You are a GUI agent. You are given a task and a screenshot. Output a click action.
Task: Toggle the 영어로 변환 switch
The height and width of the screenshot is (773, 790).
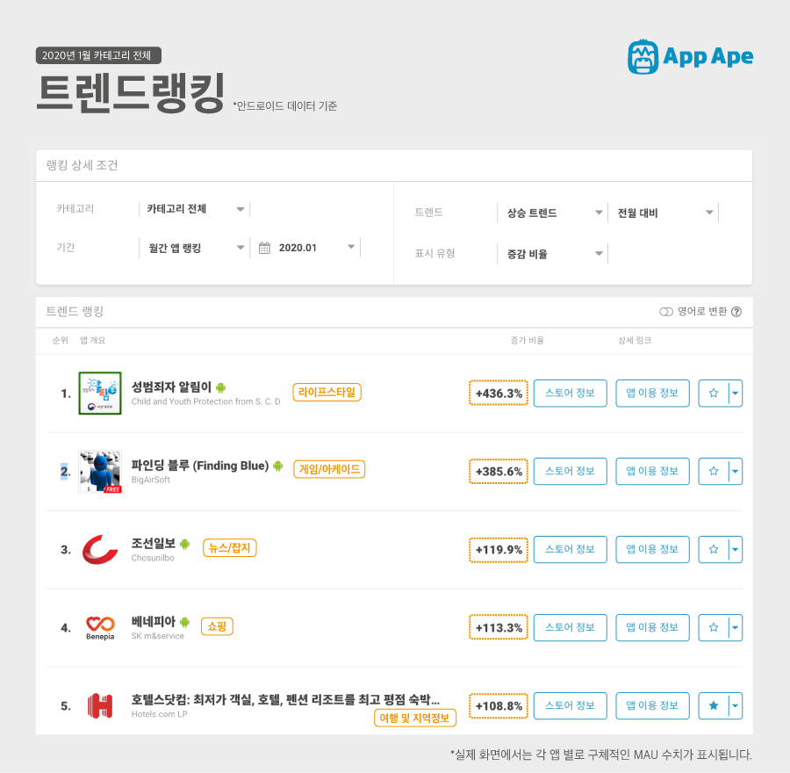click(666, 312)
